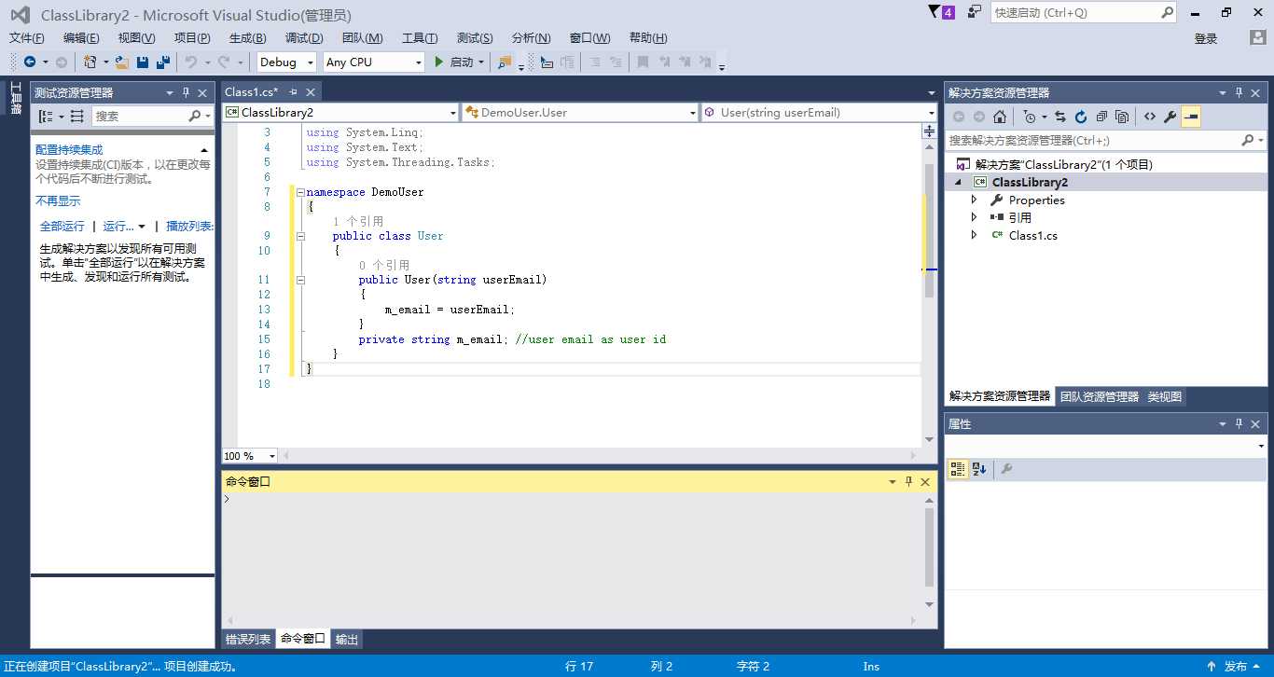The height and width of the screenshot is (677, 1274).
Task: Click the green Start debugging arrow
Action: pyautogui.click(x=439, y=62)
